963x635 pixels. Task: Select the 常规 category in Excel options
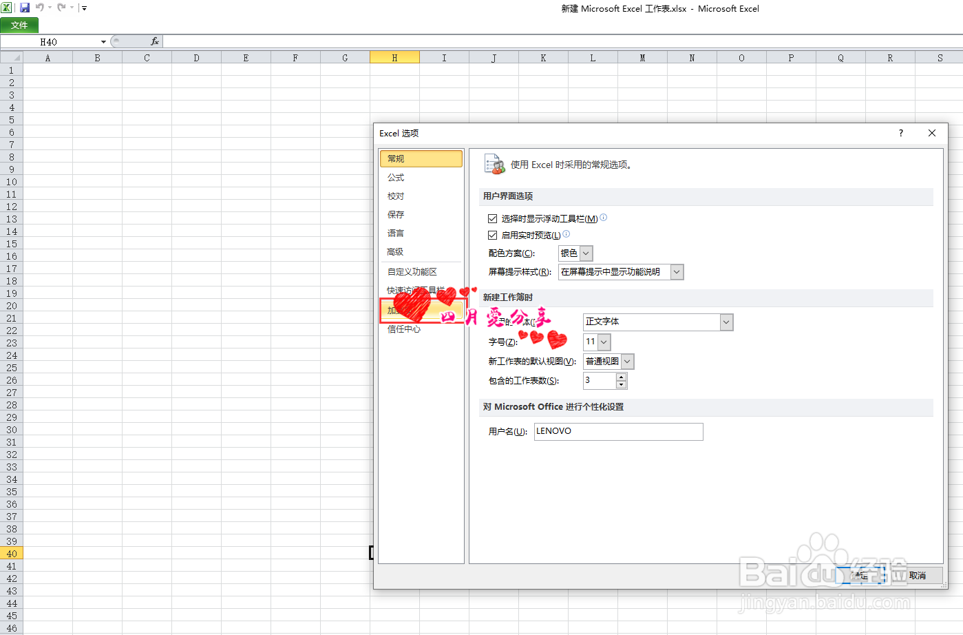point(421,158)
